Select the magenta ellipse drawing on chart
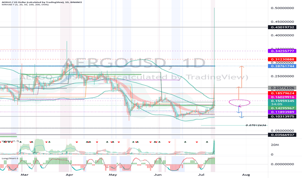The height and width of the screenshot is (178, 302). (x=239, y=103)
